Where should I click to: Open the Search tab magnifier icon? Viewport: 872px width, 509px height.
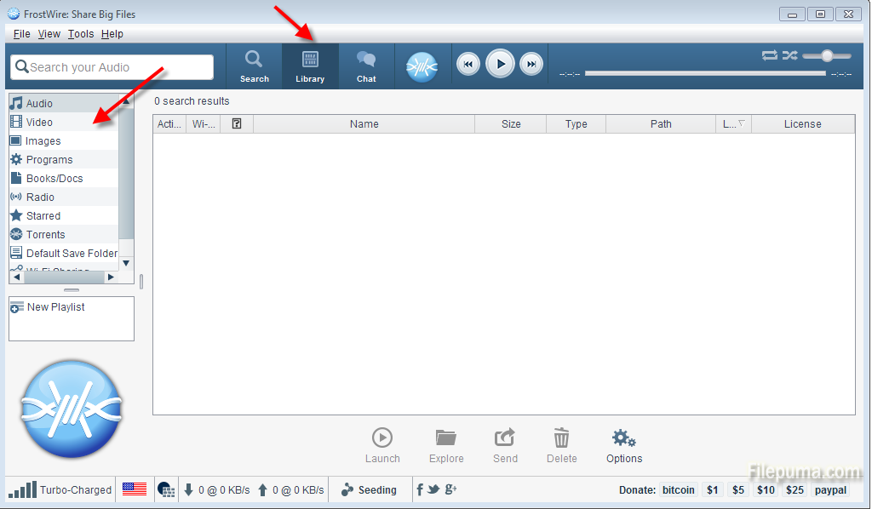(254, 60)
